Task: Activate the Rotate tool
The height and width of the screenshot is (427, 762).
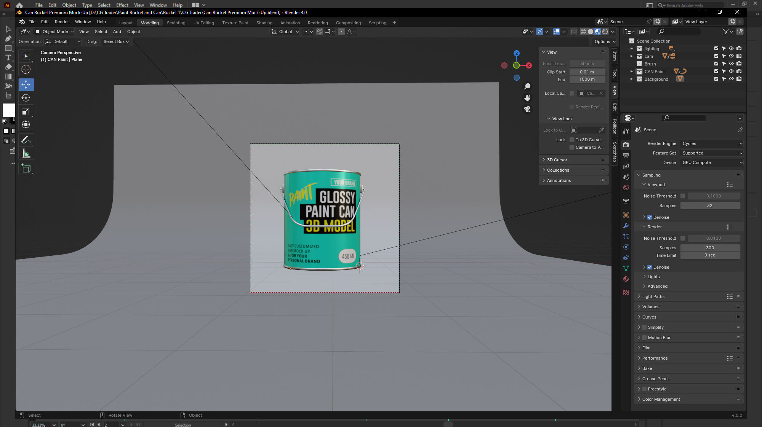Action: 26,98
